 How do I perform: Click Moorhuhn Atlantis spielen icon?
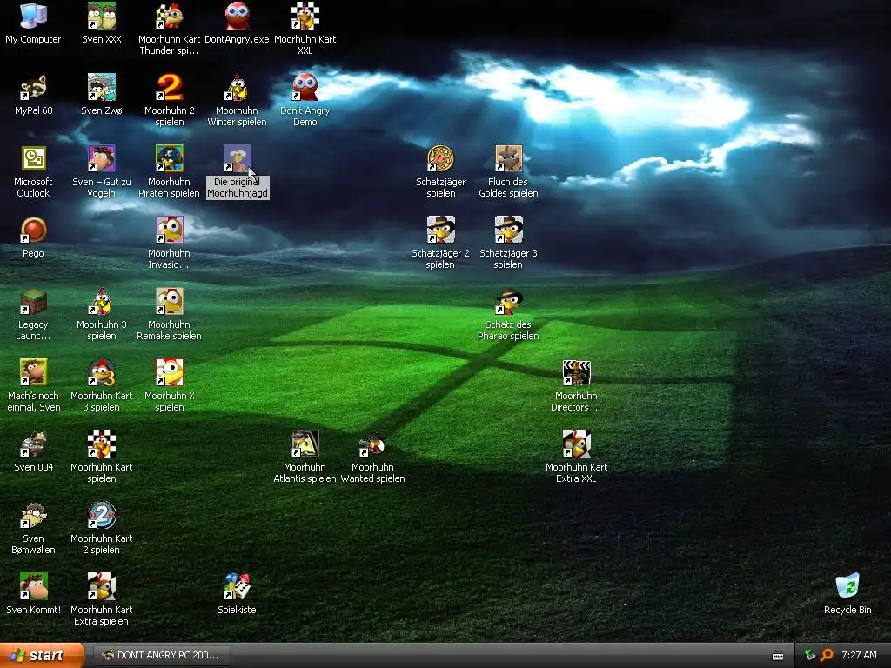coord(305,444)
